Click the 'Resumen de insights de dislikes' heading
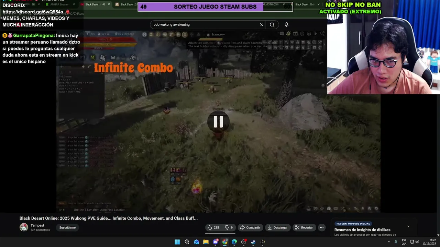This screenshot has width=440, height=247. pyautogui.click(x=362, y=230)
